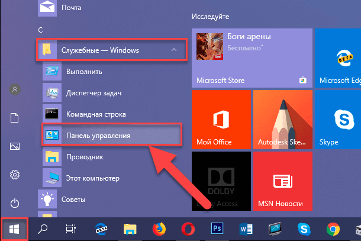The height and width of the screenshot is (241, 361).
Task: Open the Microsoft Store Боги арены tile
Action: pyautogui.click(x=252, y=58)
